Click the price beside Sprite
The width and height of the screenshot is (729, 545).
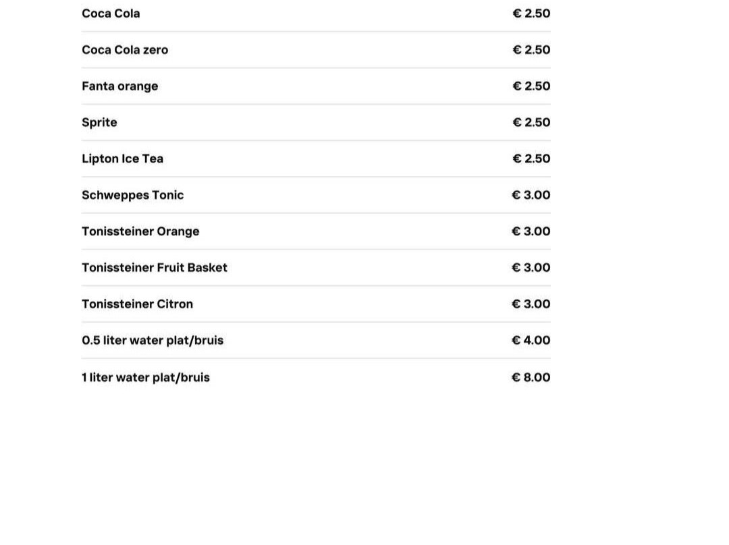tap(531, 123)
